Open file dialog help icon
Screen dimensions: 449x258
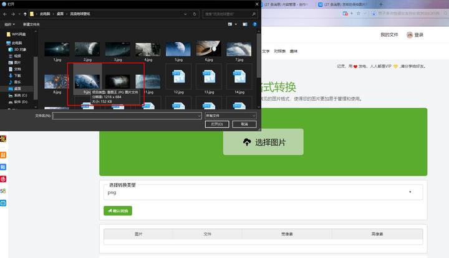click(254, 24)
